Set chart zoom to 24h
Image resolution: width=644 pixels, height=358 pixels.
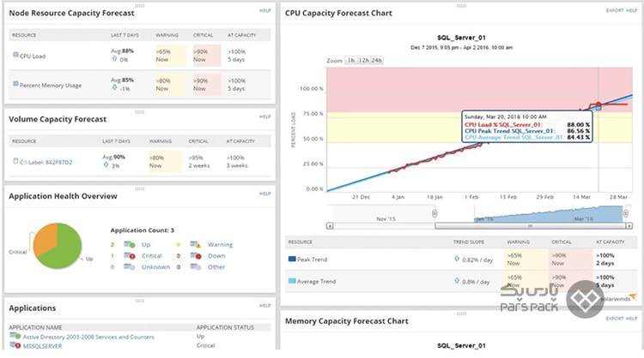[377, 60]
